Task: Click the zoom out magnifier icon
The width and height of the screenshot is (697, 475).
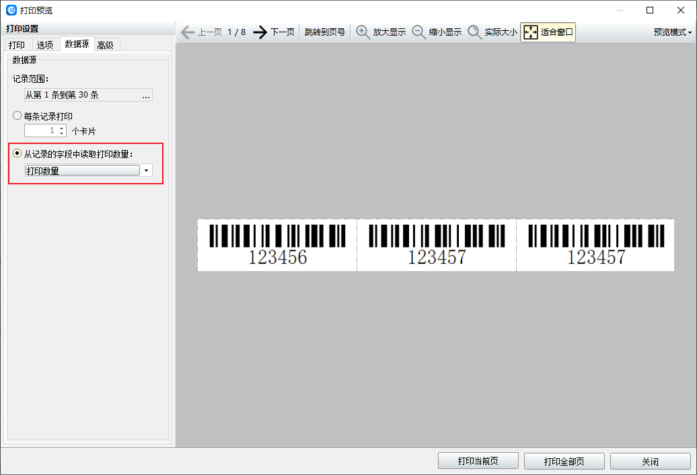Action: coord(418,32)
